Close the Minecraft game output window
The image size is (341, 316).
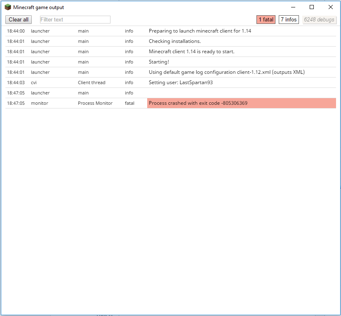tap(331, 7)
